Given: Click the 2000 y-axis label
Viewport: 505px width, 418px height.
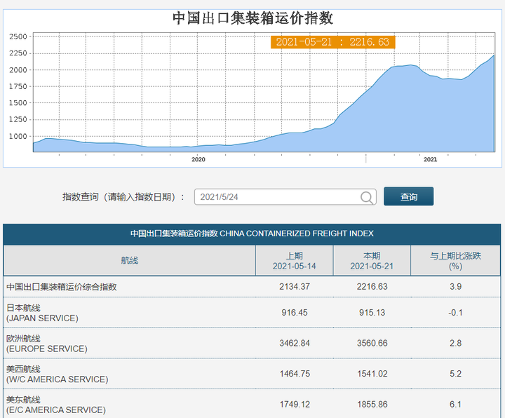Looking at the screenshot, I should (x=18, y=70).
